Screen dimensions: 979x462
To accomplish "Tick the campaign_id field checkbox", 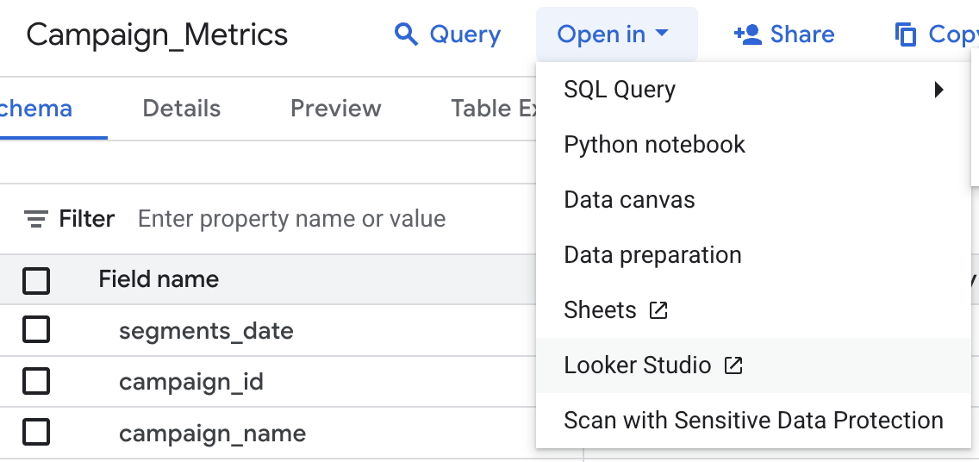I will point(36,381).
